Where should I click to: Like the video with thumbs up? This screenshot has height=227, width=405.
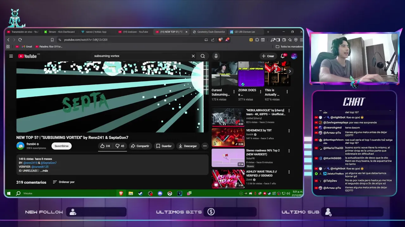point(105,146)
